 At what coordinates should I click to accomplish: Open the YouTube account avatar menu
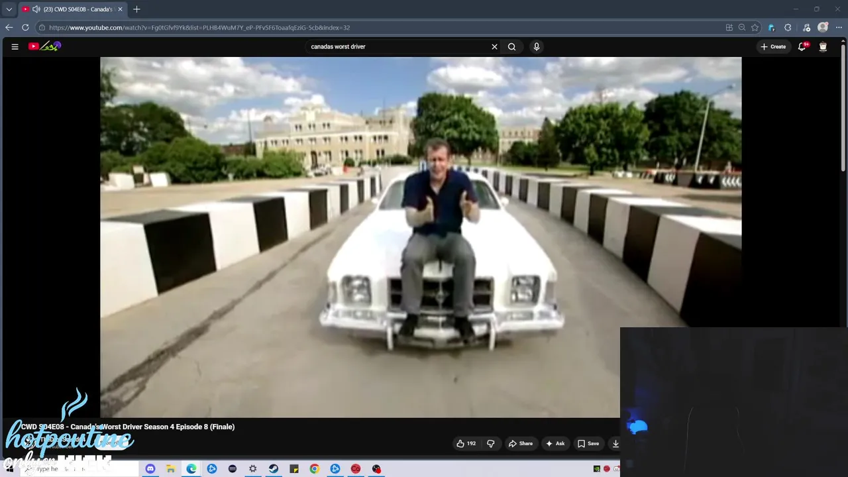pyautogui.click(x=823, y=46)
